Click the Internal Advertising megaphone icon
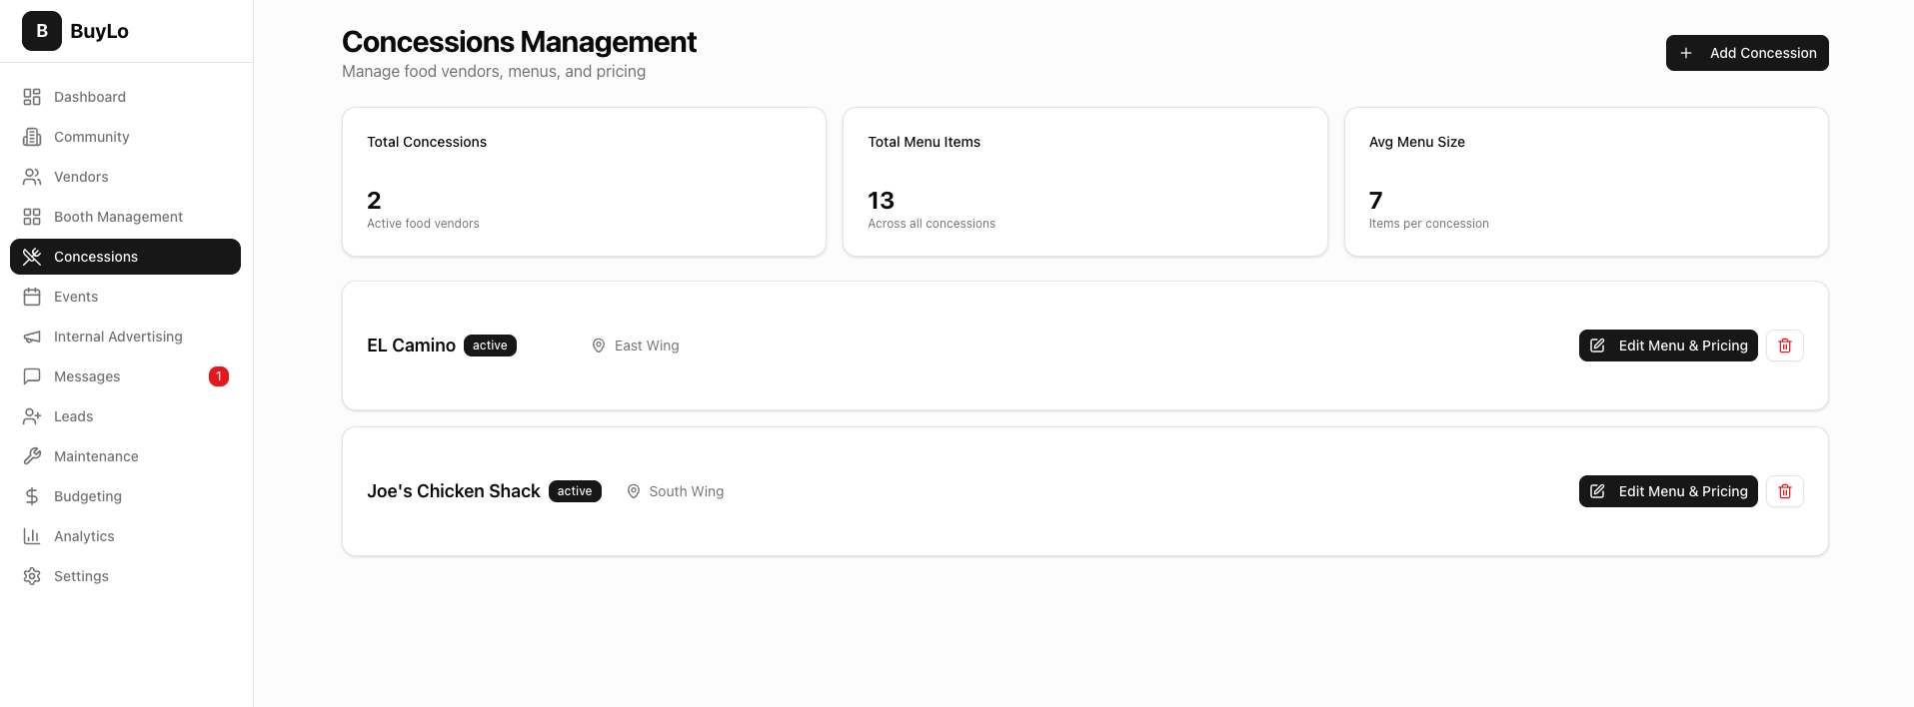The width and height of the screenshot is (1914, 707). click(x=32, y=337)
